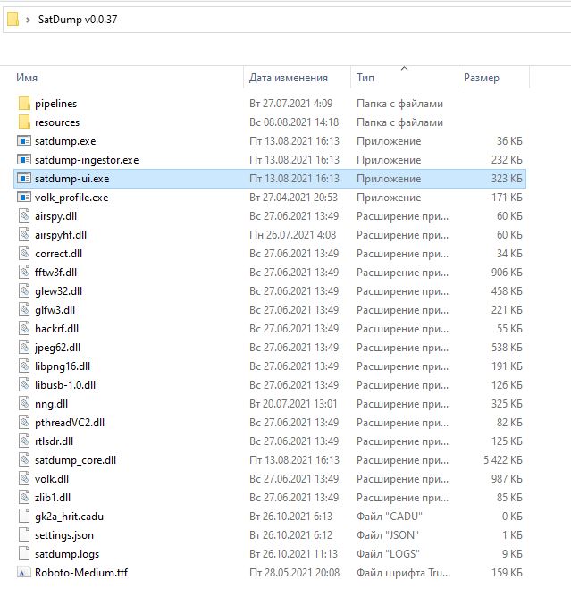This screenshot has width=571, height=597.
Task: Select the file name pthreadVC2.dll
Action: click(70, 423)
